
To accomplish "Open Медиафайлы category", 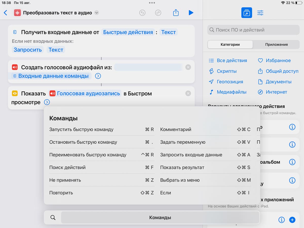I will point(227,92).
